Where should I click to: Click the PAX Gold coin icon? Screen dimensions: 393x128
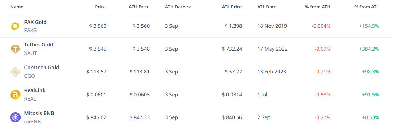pos(15,26)
